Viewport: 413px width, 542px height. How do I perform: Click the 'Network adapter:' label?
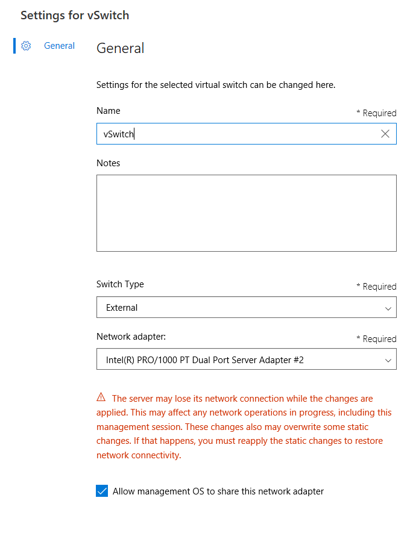(131, 337)
